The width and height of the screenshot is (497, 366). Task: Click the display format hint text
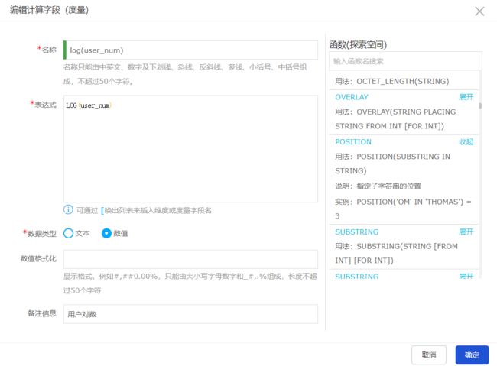190,283
